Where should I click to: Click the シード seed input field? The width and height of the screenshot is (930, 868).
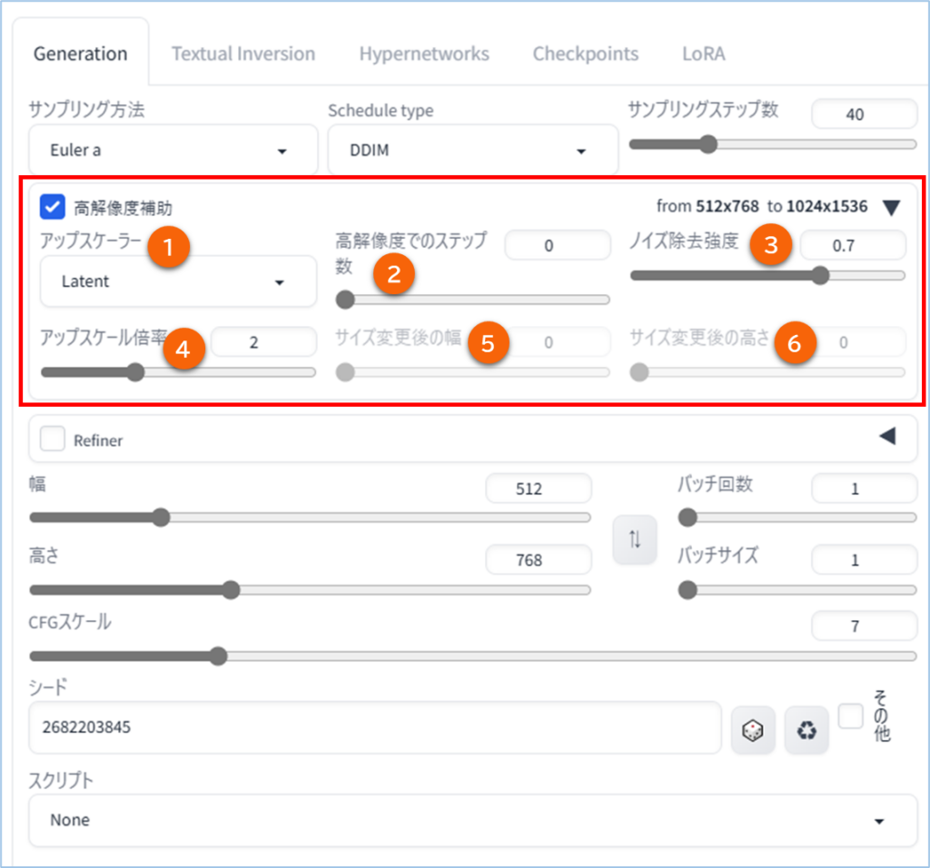[375, 727]
